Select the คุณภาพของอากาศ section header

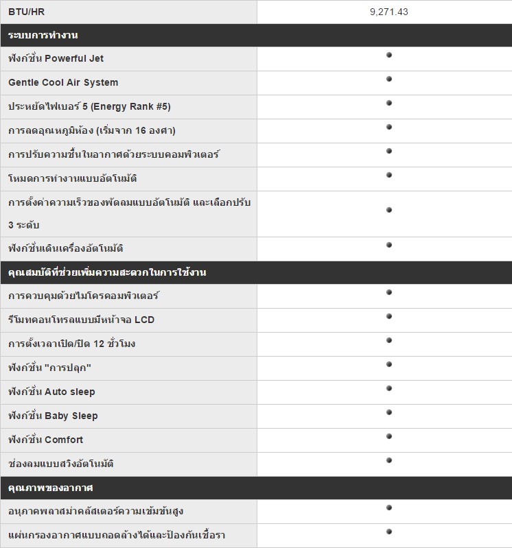click(x=256, y=488)
